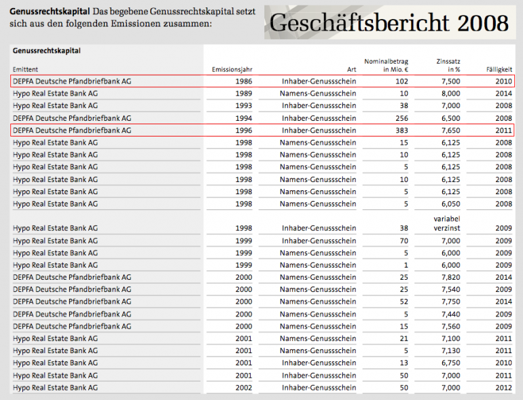Select the 'Emissionsjahr' column header
Viewport: 523px width, 400px height.
[232, 69]
